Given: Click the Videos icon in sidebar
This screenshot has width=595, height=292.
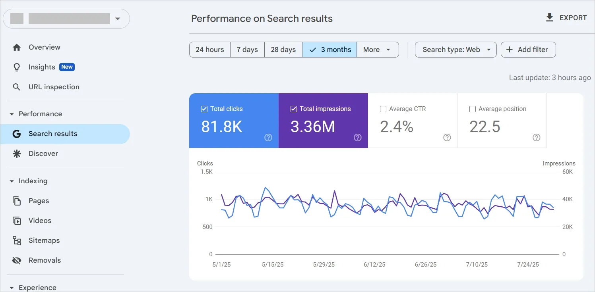Looking at the screenshot, I should click(17, 221).
